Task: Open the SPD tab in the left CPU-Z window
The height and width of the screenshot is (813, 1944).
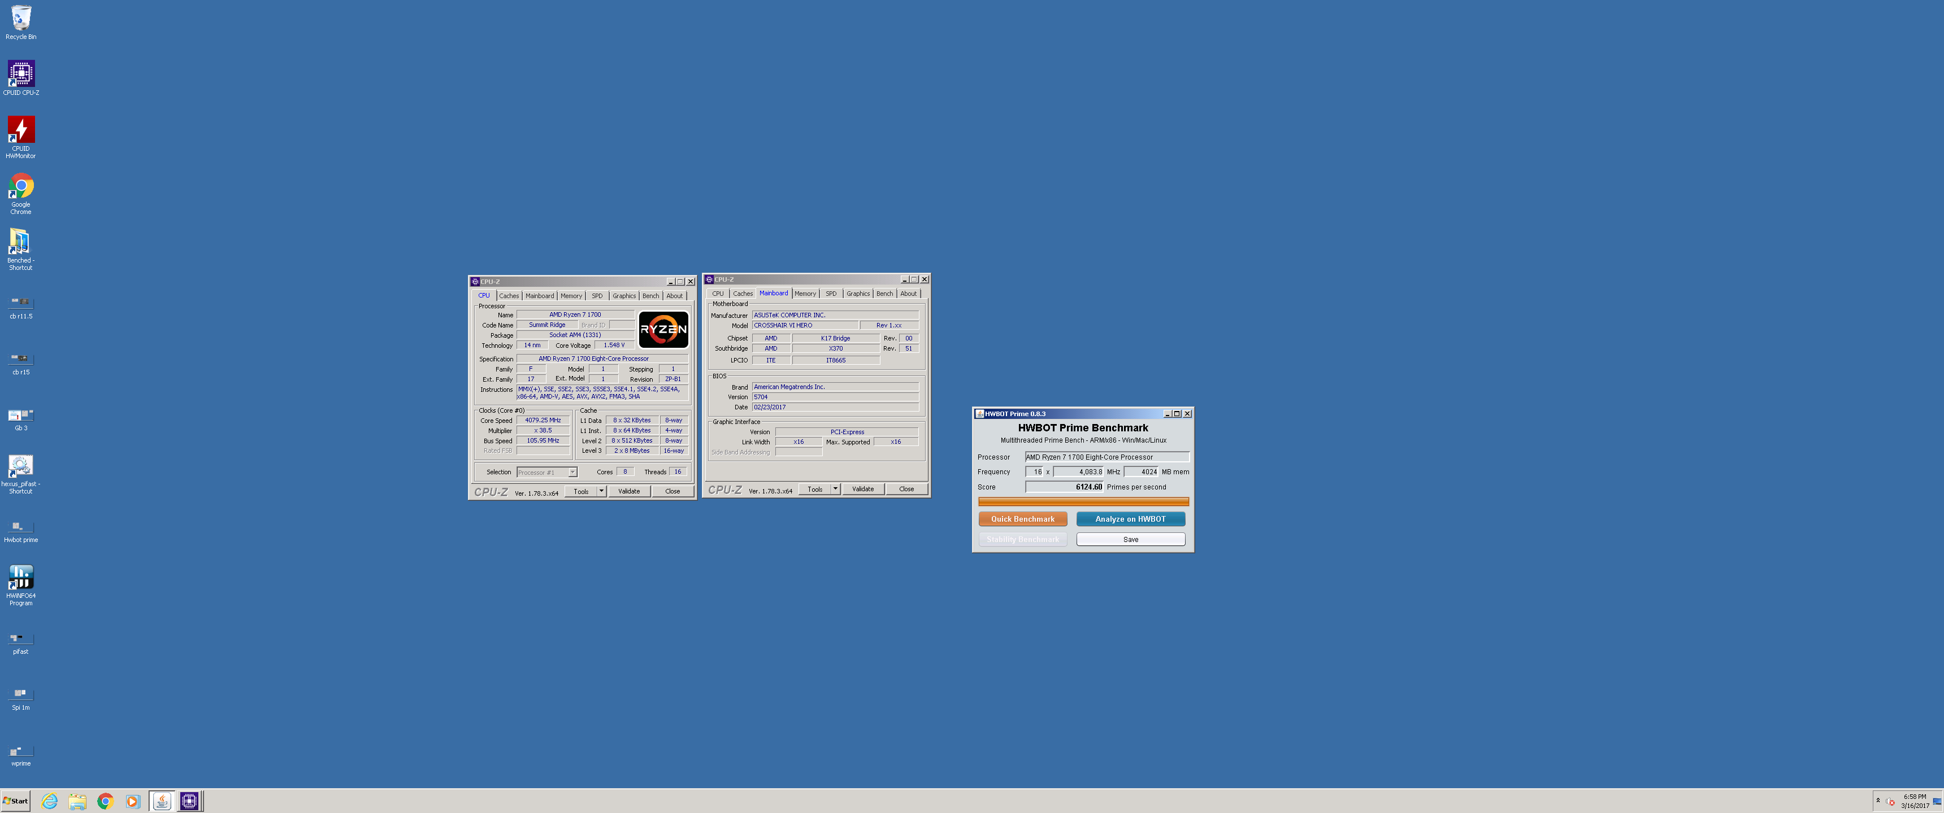Action: tap(597, 296)
